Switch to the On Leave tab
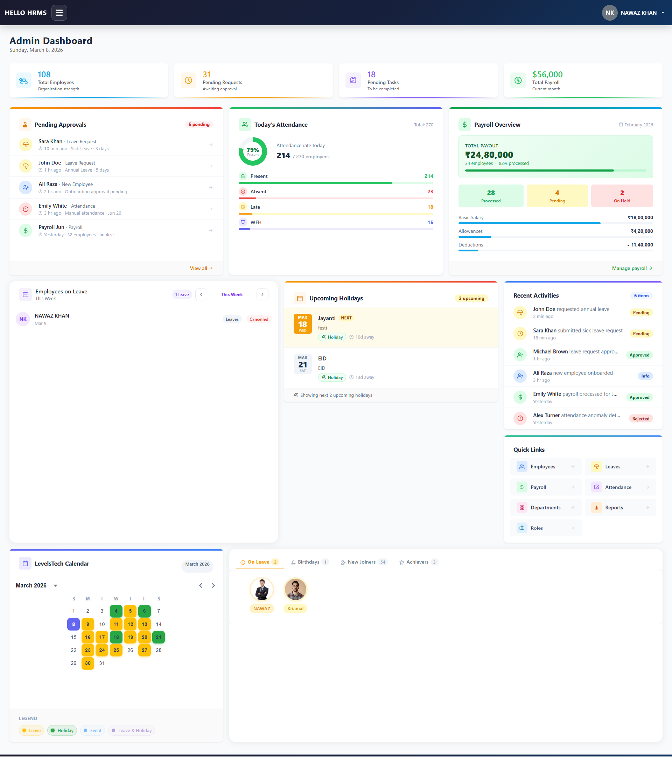Screen dimensions: 672x758 (x=259, y=562)
